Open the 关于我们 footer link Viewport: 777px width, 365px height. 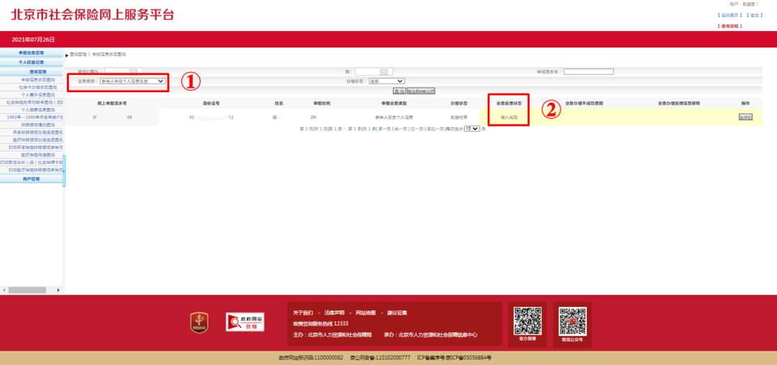[x=304, y=313]
